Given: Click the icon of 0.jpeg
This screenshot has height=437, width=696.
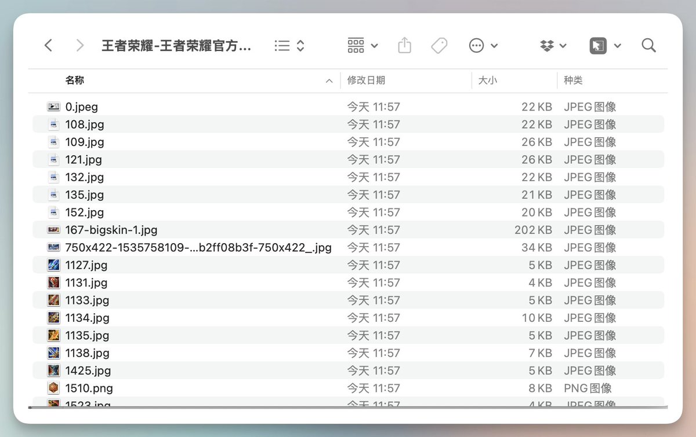Looking at the screenshot, I should click(54, 107).
